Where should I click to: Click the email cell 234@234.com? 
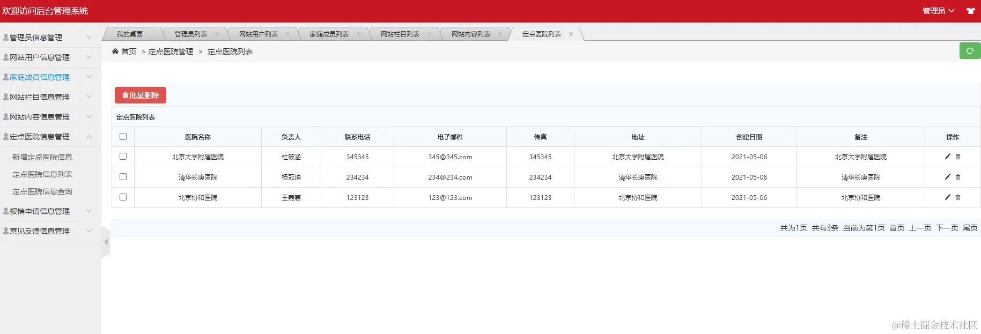[450, 177]
